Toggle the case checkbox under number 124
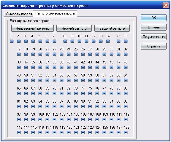Image resolution: width=171 pixels, height=142 pixels. click(97, 133)
